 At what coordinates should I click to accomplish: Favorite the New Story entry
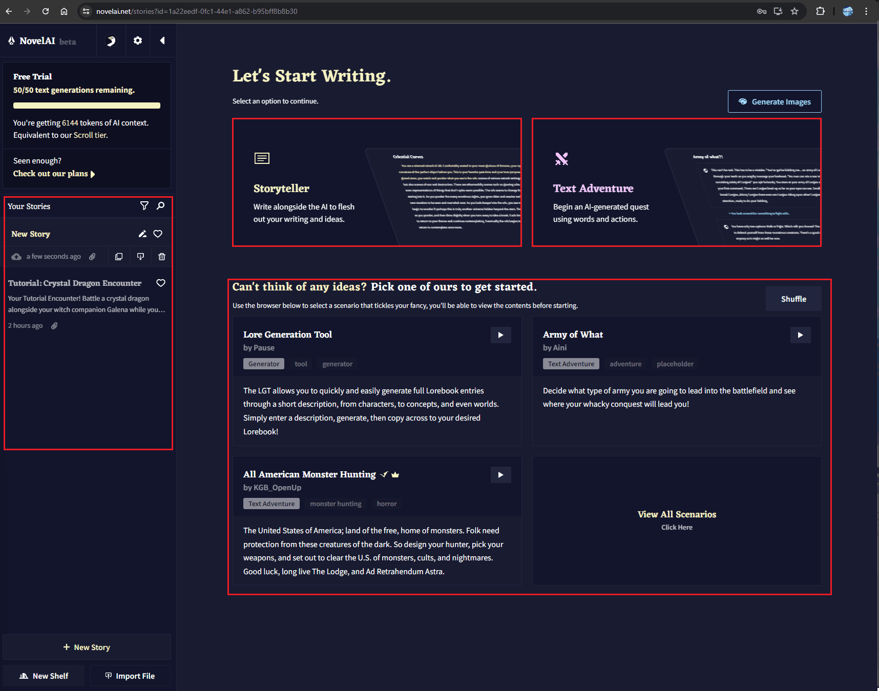pyautogui.click(x=158, y=234)
